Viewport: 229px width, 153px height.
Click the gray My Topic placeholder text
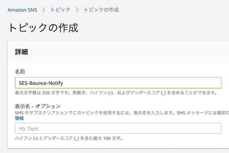tap(29, 129)
